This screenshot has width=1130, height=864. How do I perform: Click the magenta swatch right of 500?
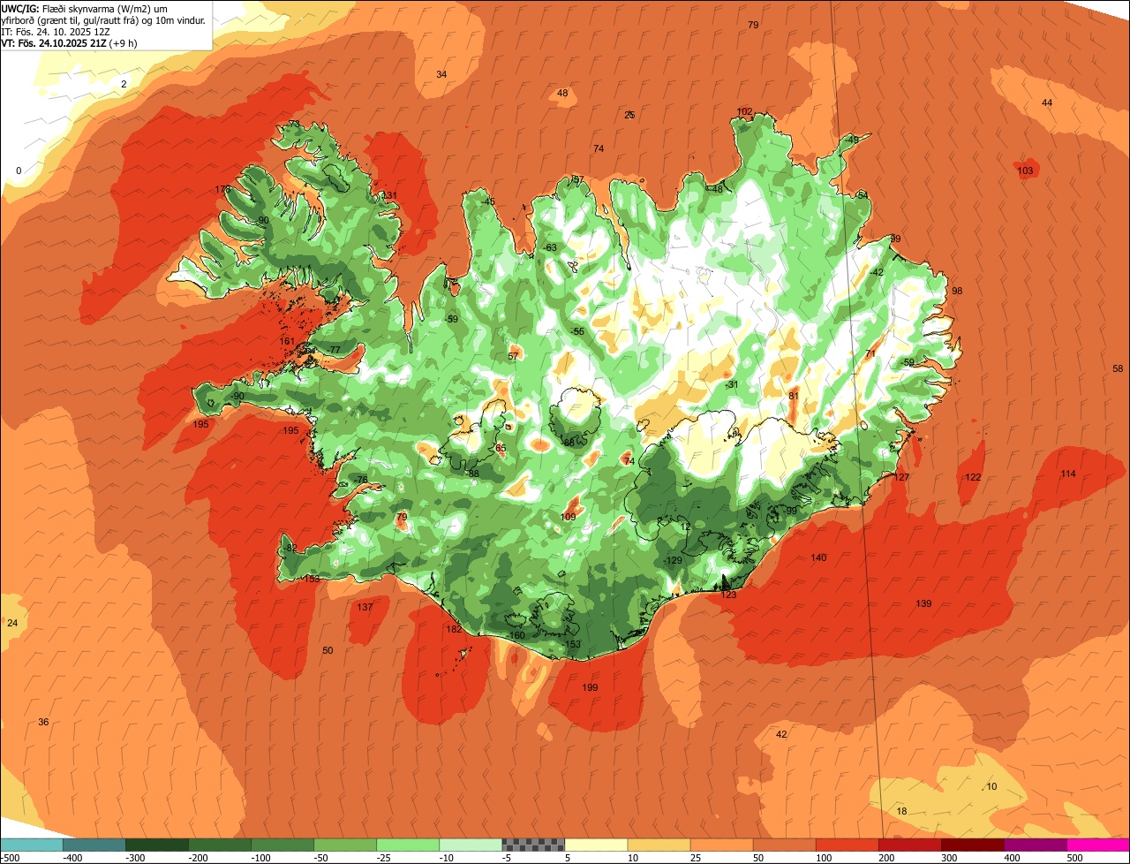click(x=1098, y=845)
